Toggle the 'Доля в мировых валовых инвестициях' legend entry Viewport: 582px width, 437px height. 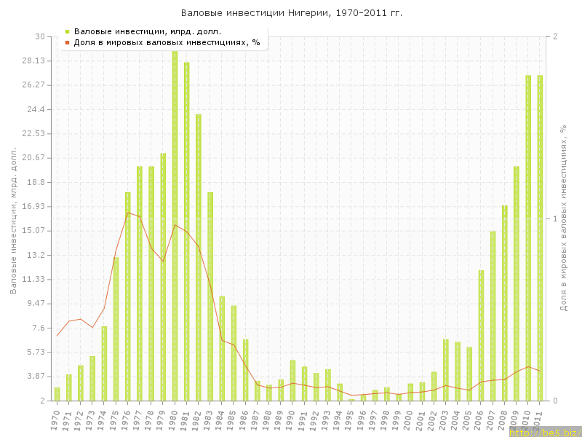(x=167, y=42)
